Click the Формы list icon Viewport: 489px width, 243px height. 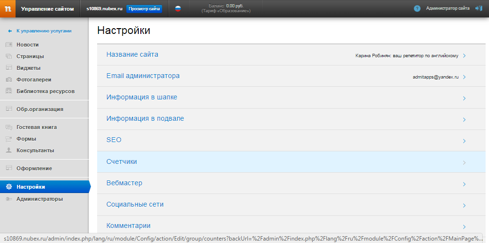(9, 139)
